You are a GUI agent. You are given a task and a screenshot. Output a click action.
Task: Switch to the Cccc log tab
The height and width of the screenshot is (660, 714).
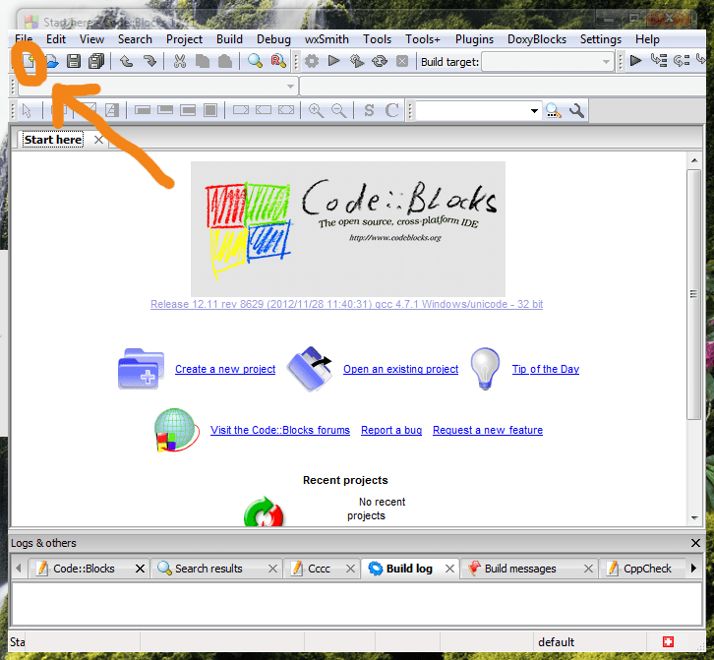[x=319, y=569]
